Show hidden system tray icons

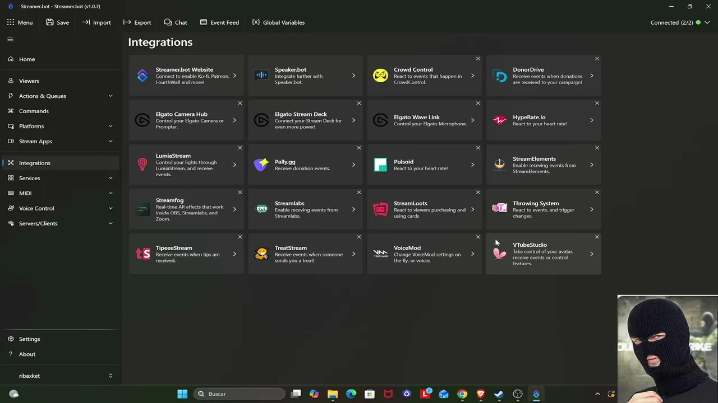tap(597, 394)
